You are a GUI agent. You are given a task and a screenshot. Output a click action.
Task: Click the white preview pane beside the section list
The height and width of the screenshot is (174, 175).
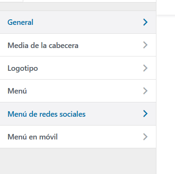click(166, 94)
